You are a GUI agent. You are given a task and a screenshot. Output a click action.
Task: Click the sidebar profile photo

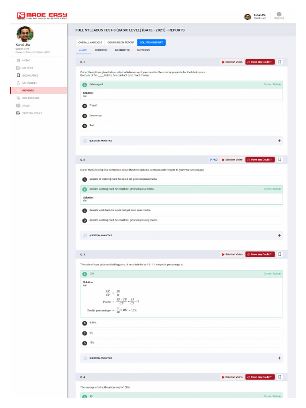[x=25, y=34]
